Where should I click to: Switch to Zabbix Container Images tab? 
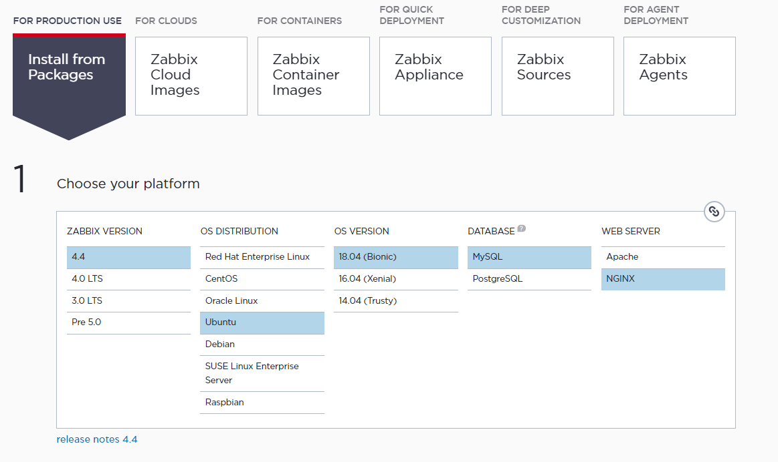(313, 75)
